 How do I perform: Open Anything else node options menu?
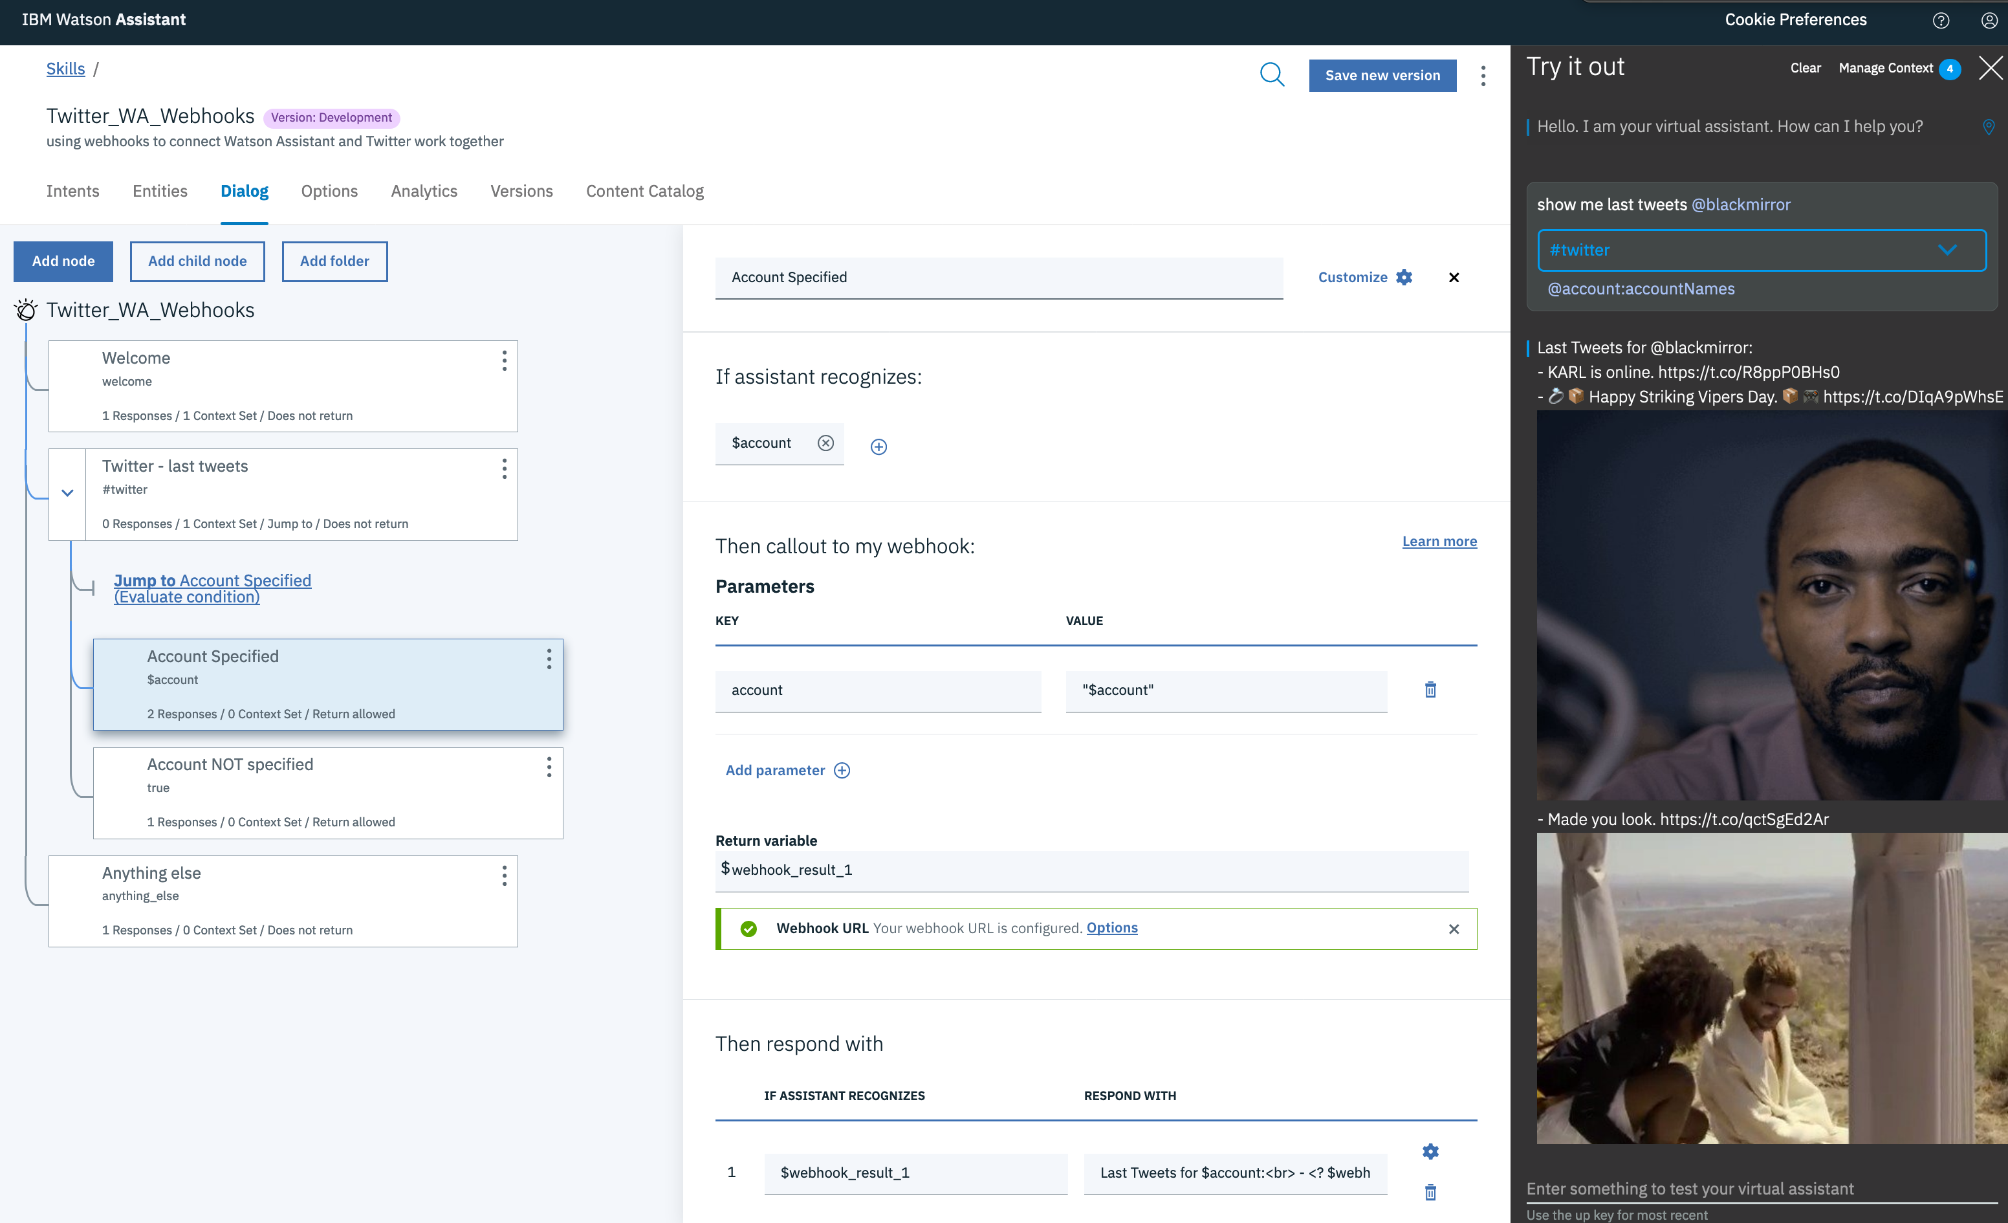click(x=505, y=876)
